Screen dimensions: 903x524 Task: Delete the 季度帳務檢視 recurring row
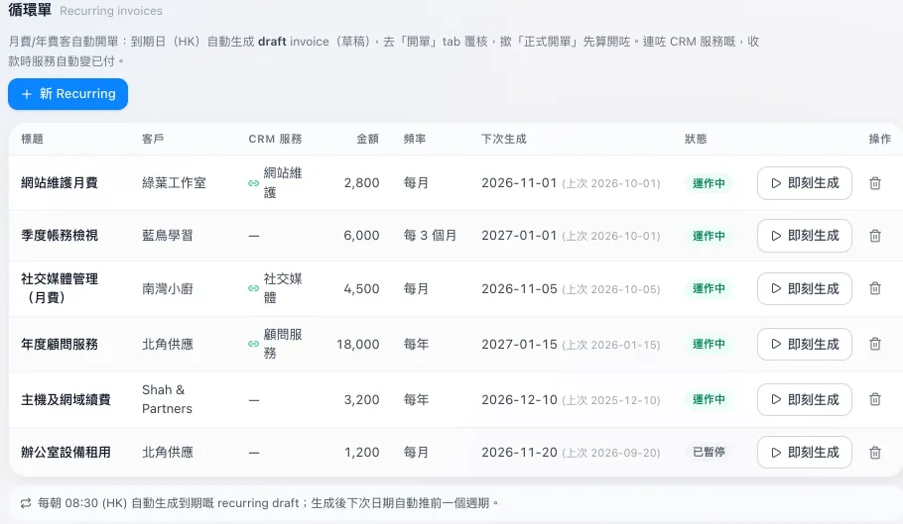875,236
